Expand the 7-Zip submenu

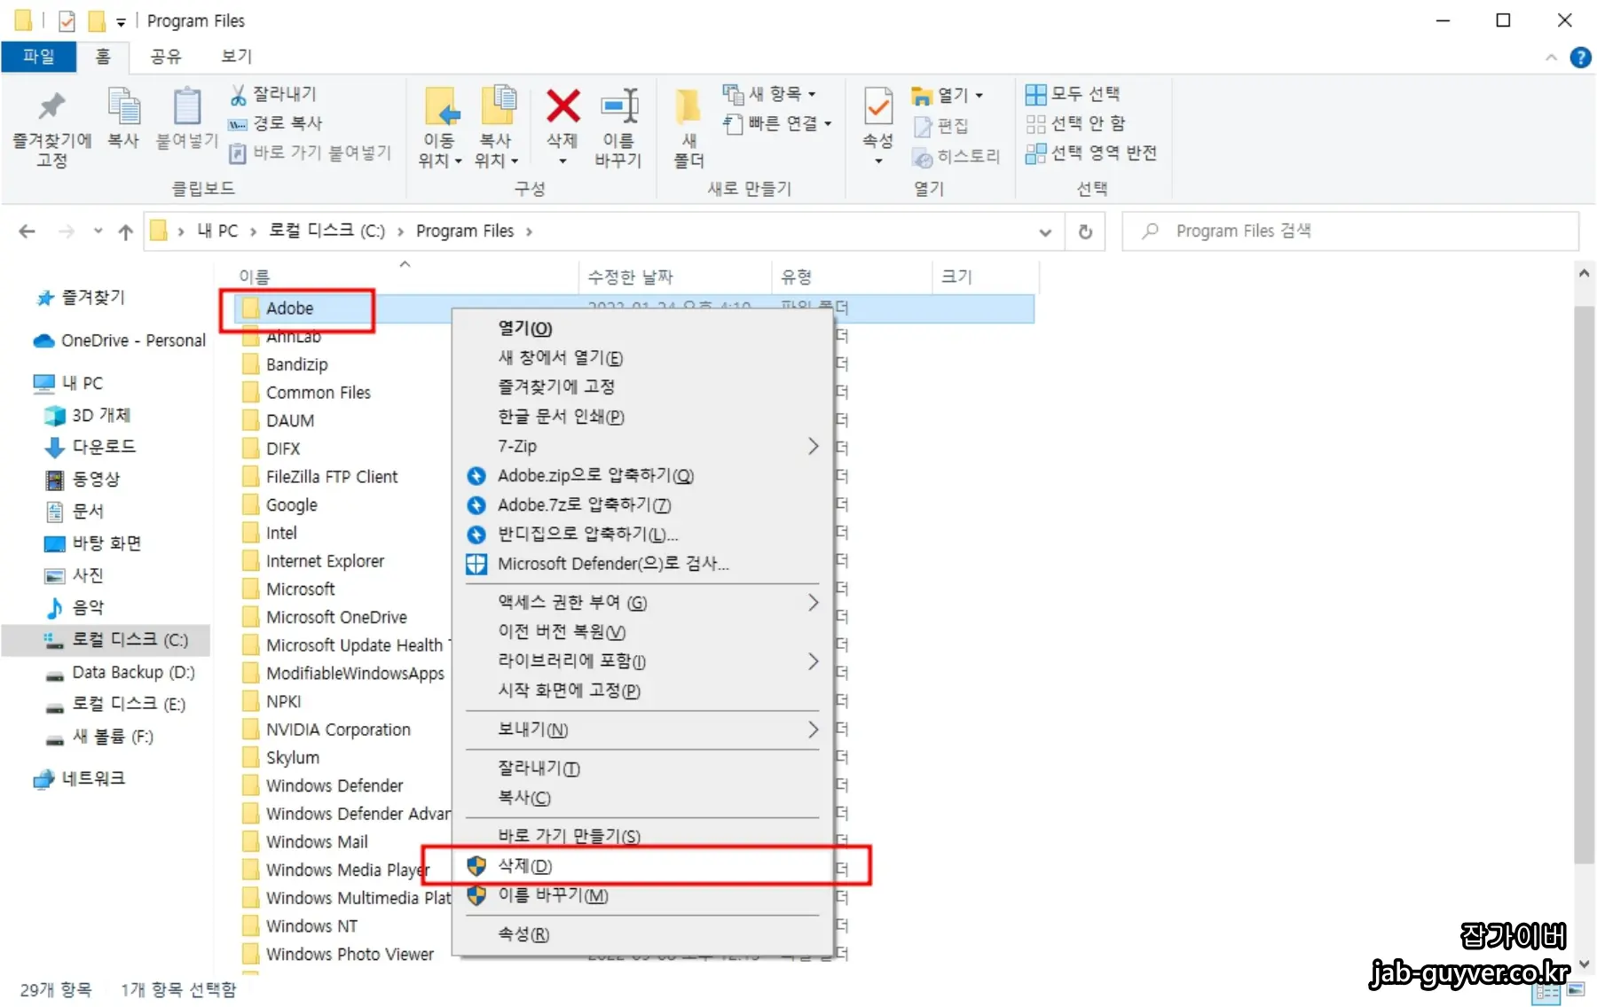point(813,446)
